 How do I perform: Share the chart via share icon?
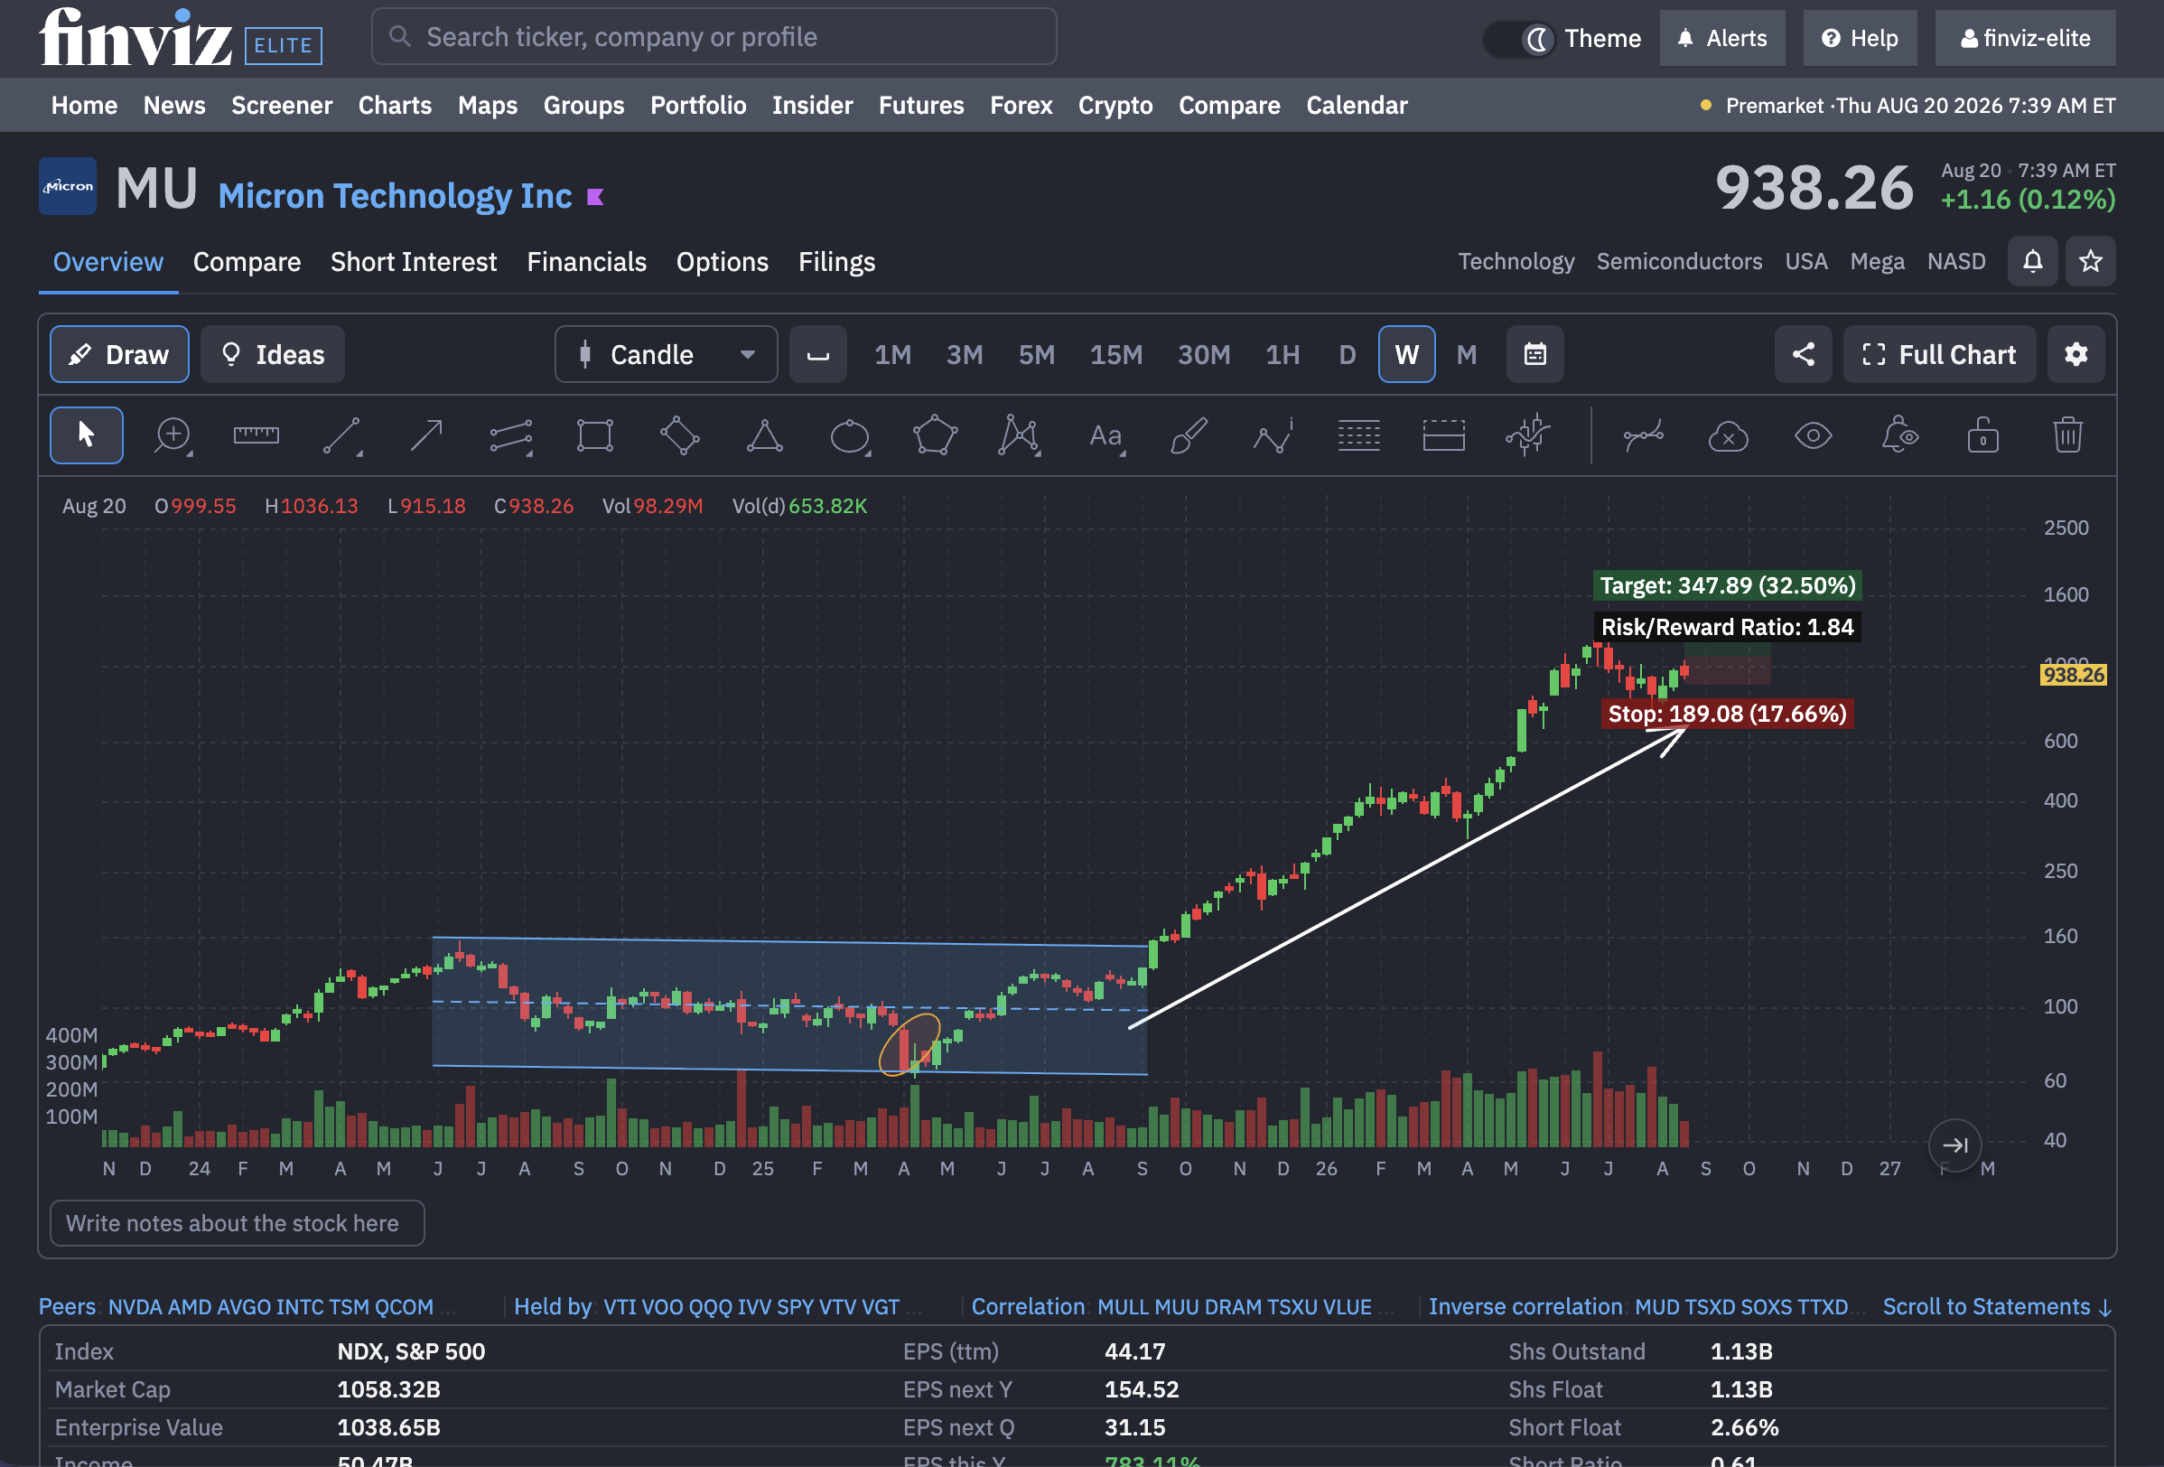(1803, 354)
